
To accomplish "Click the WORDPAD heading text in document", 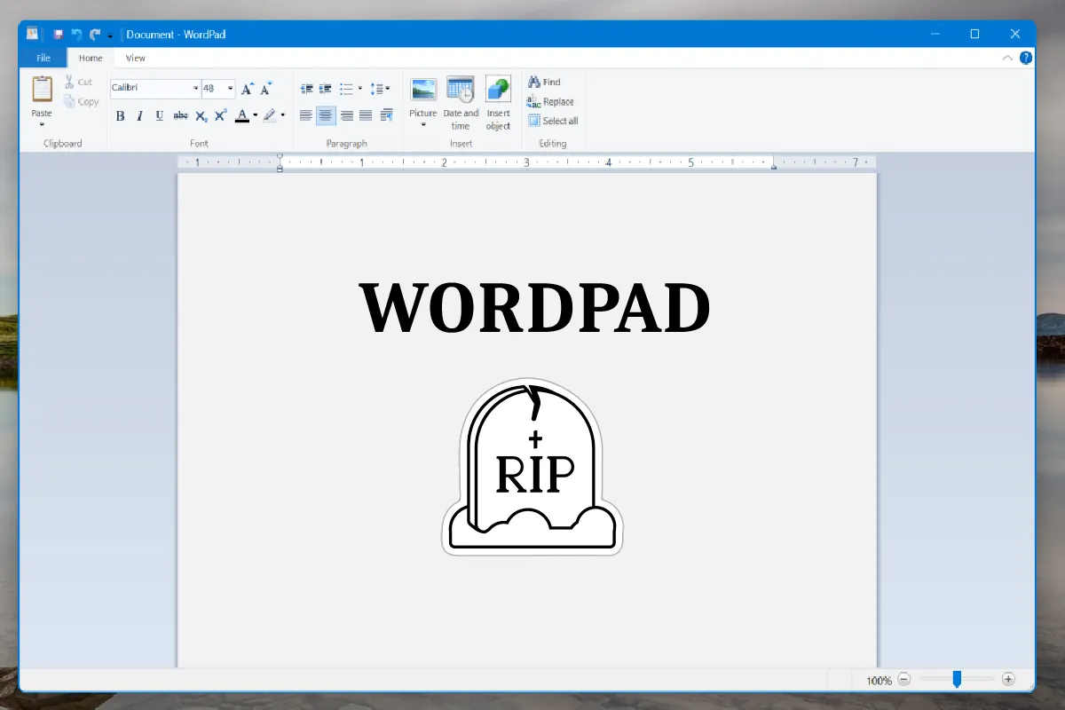I will coord(535,308).
